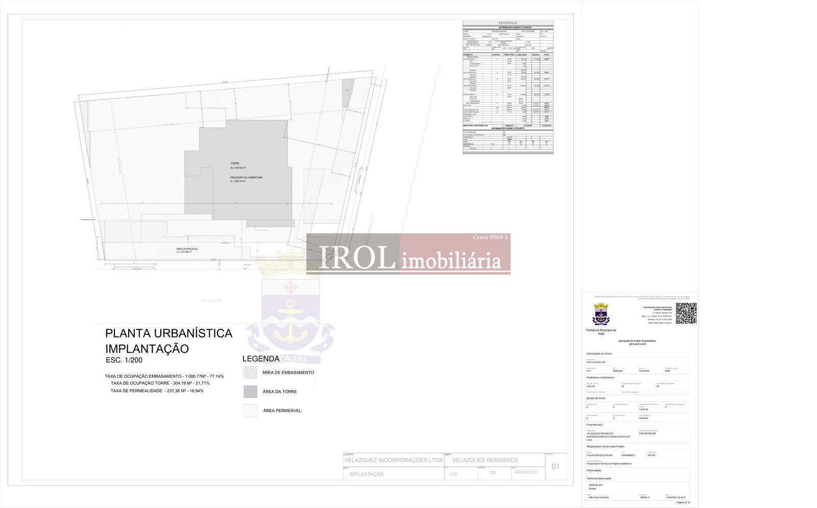Click the '1401.38' land area value
The image size is (817, 508).
tap(590, 386)
